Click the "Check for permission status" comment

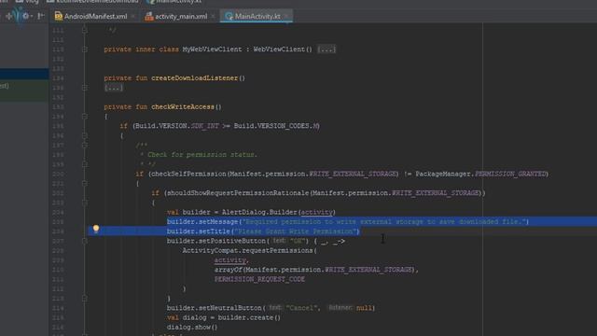[x=202, y=155]
